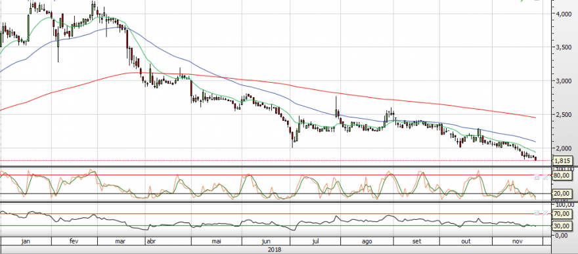The height and width of the screenshot is (254, 578).
Task: Maximize the RSI indicator panel
Action: click(537, 213)
